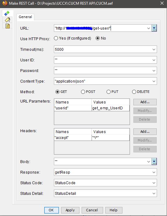Open the label tag side tab
Screen dimensions: 167x216
coord(7,20)
